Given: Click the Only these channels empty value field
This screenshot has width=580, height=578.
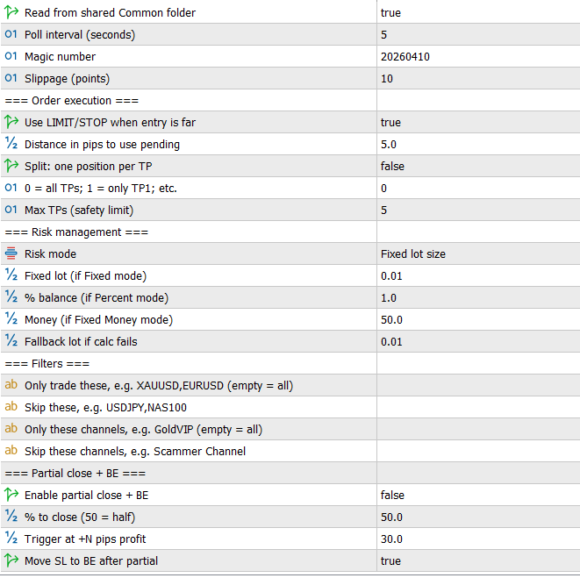Looking at the screenshot, I should tap(478, 430).
